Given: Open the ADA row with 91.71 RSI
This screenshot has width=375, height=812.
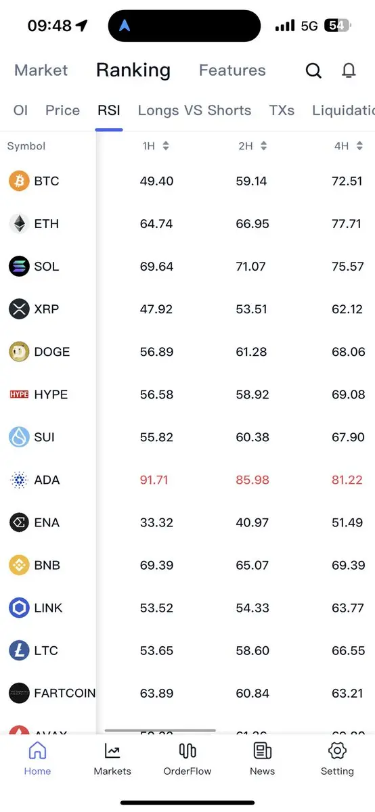Looking at the screenshot, I should [187, 480].
